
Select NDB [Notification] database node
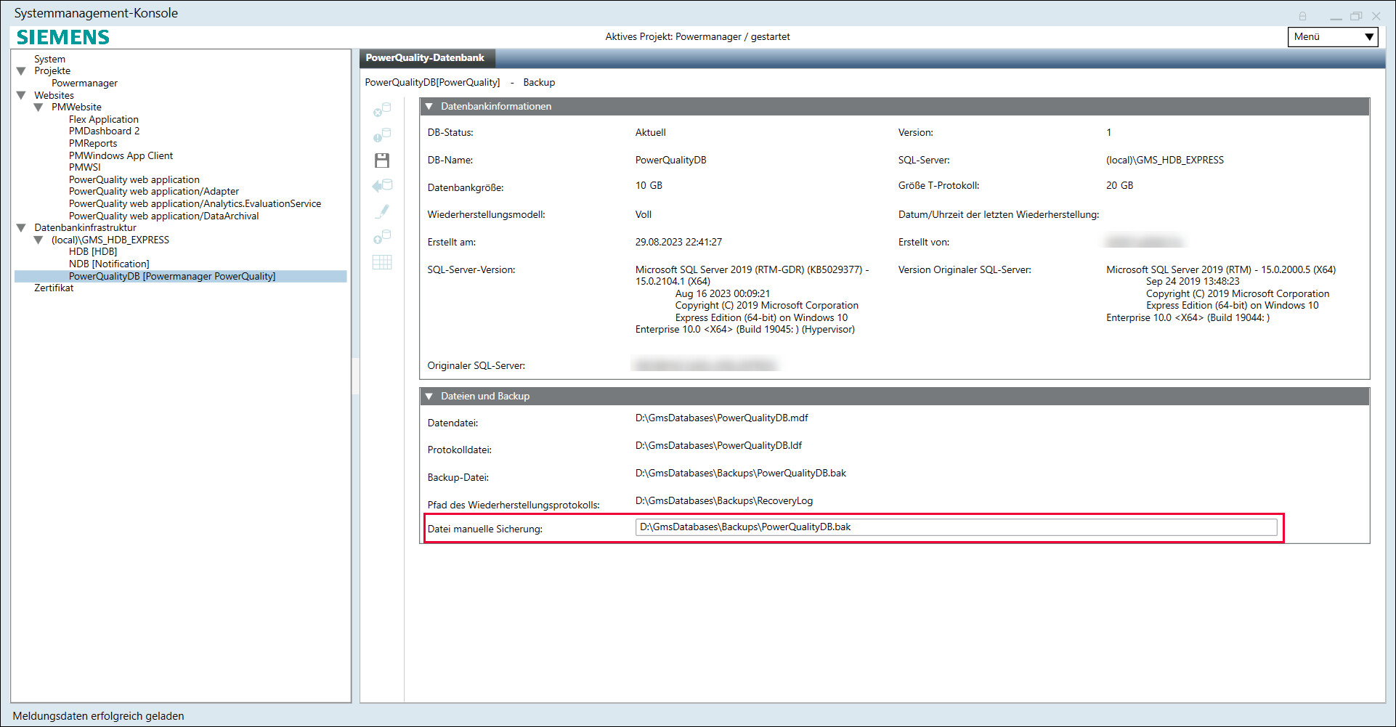tap(109, 264)
